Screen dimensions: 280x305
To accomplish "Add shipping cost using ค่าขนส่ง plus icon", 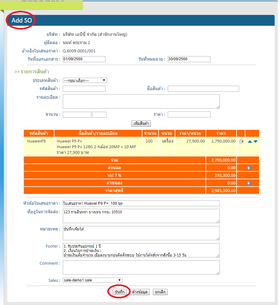I will pos(249,183).
